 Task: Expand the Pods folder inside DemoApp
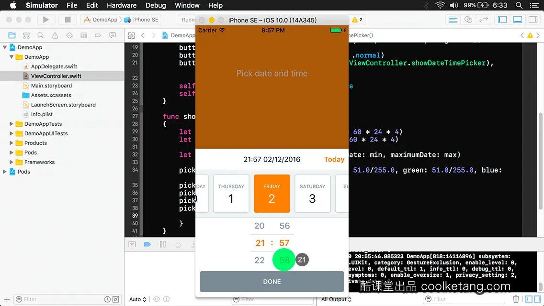(11, 153)
